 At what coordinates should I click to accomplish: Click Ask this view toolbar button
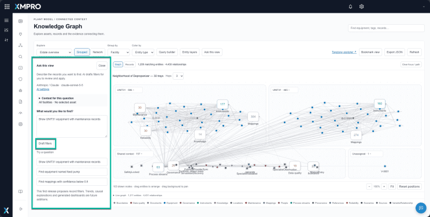(x=212, y=52)
